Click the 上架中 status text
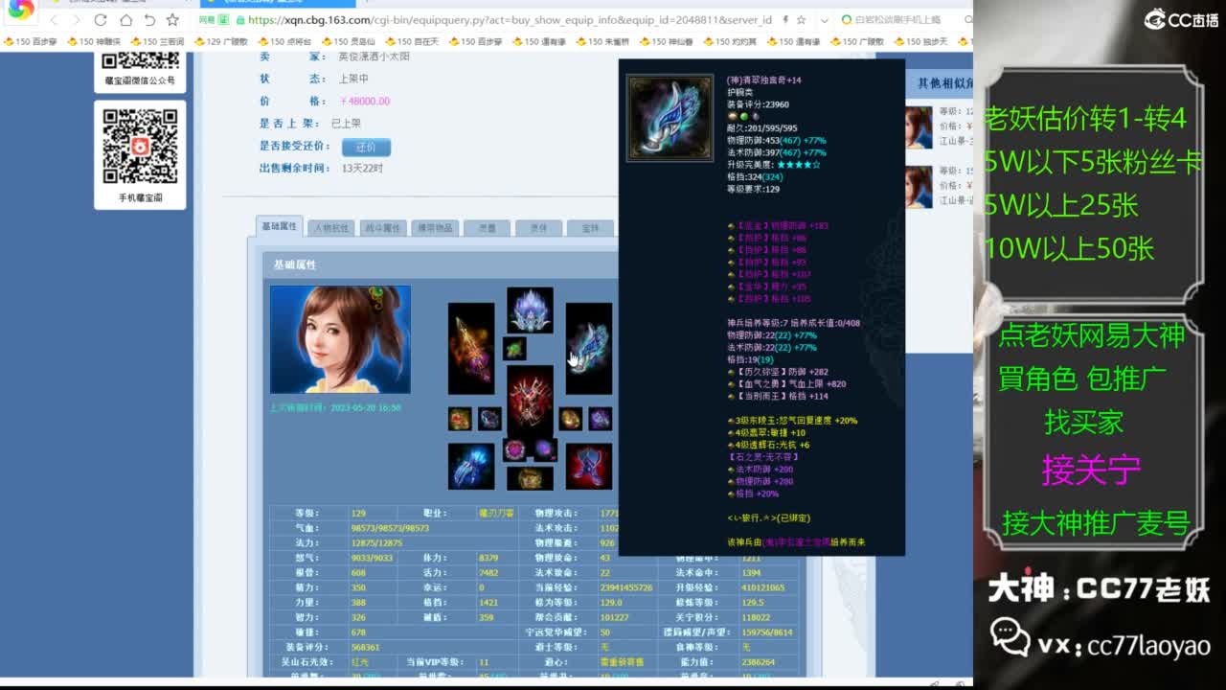 354,78
